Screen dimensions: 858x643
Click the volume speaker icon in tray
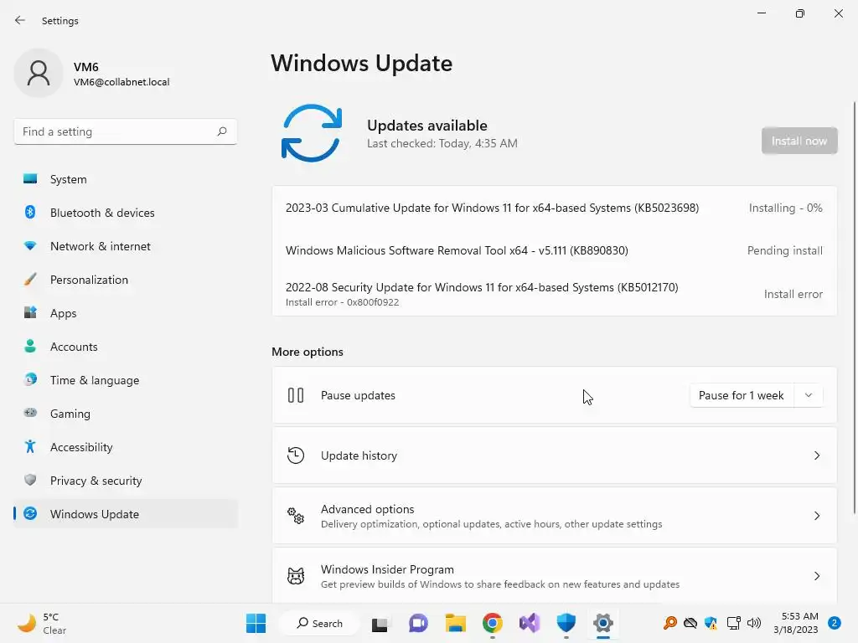[754, 623]
